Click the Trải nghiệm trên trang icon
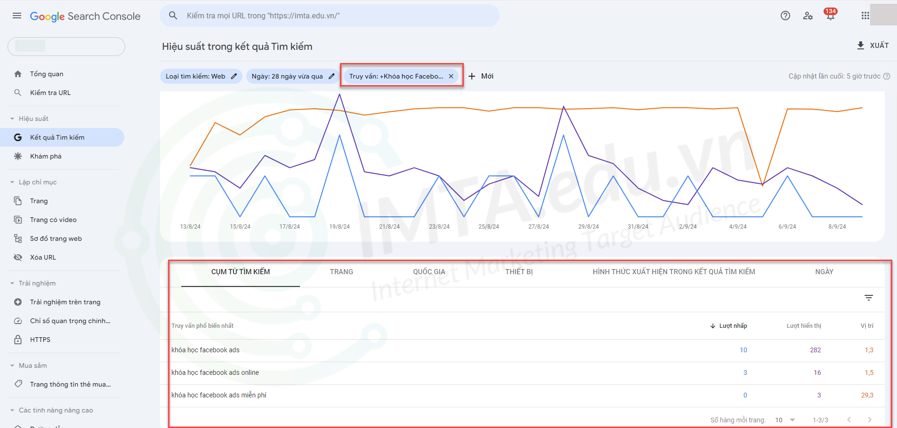The height and width of the screenshot is (428, 897). pyautogui.click(x=18, y=302)
